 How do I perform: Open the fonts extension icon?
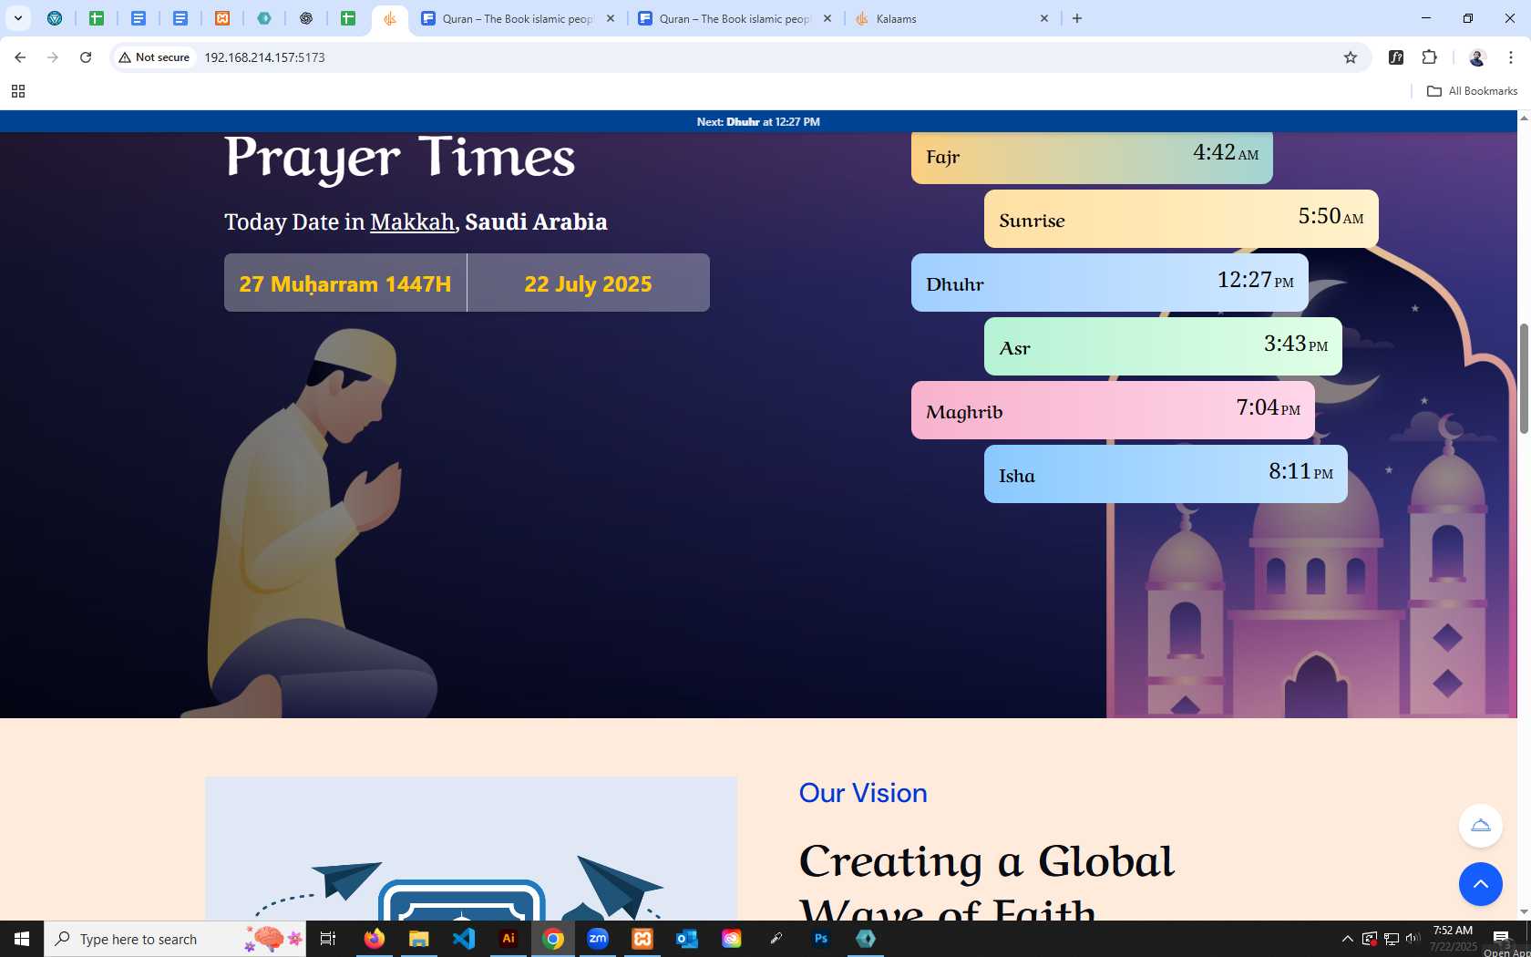(x=1396, y=57)
